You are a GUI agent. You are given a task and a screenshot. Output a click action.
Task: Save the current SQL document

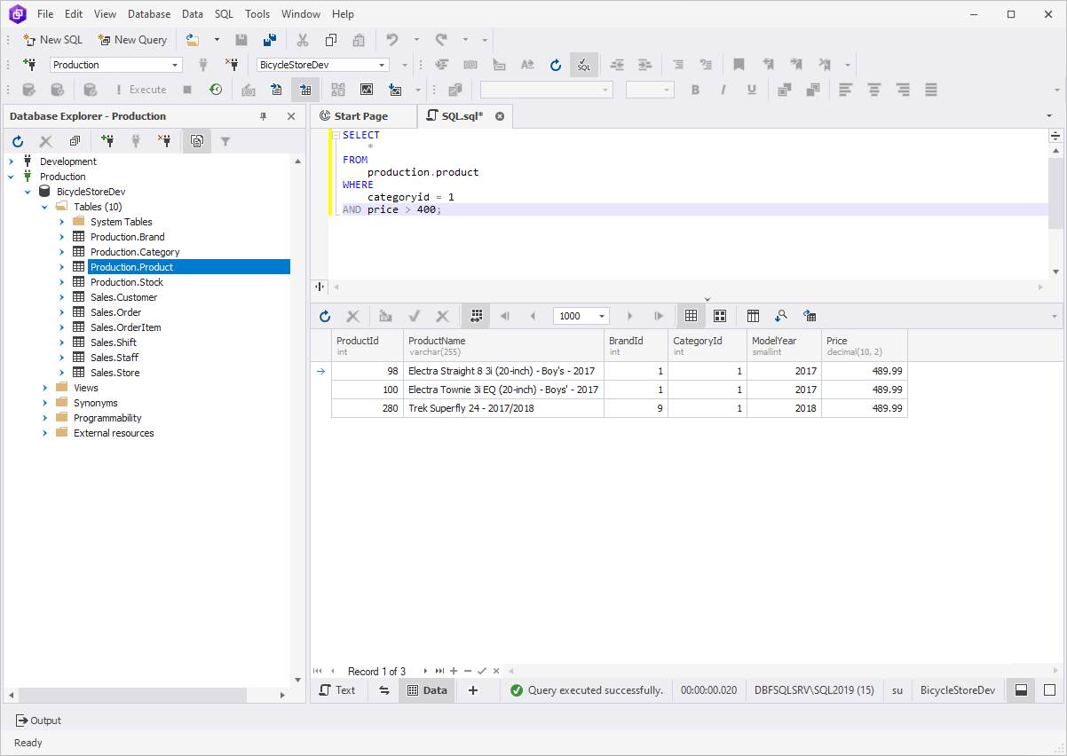coord(241,39)
